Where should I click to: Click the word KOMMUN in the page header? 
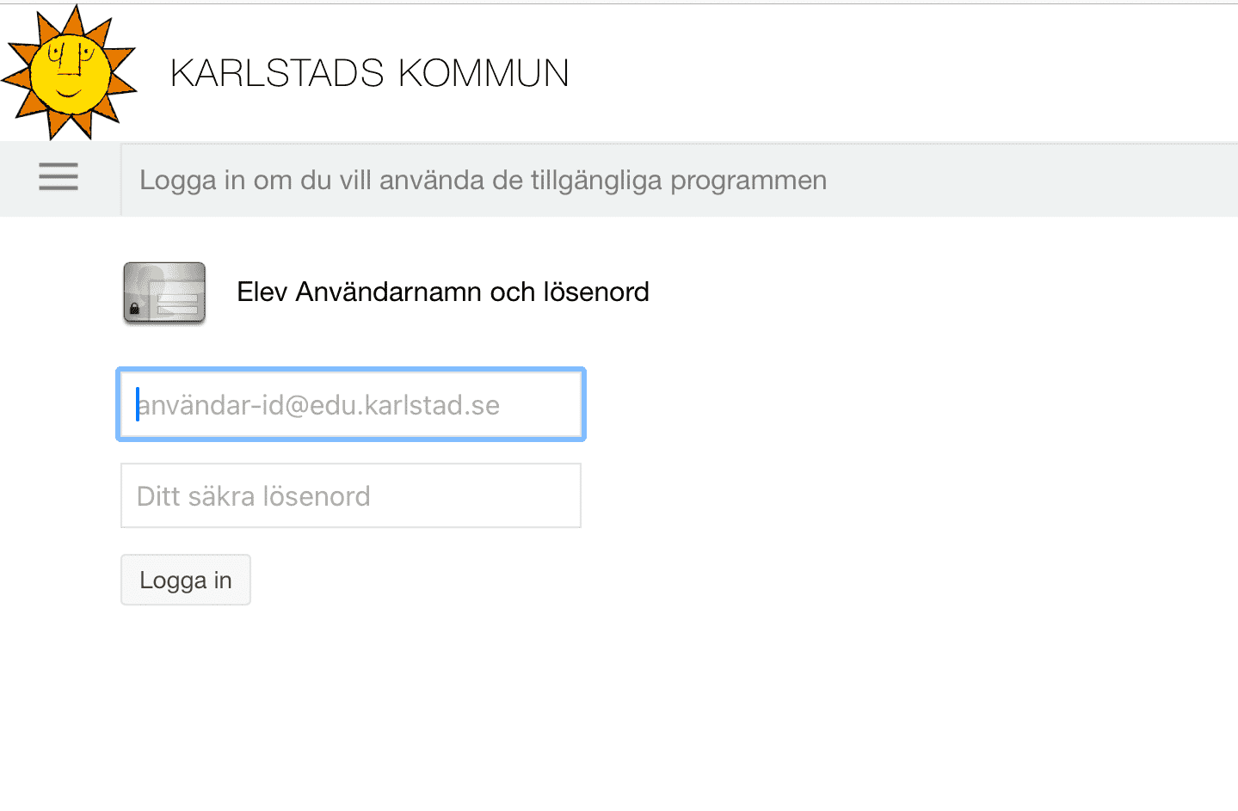coord(483,73)
